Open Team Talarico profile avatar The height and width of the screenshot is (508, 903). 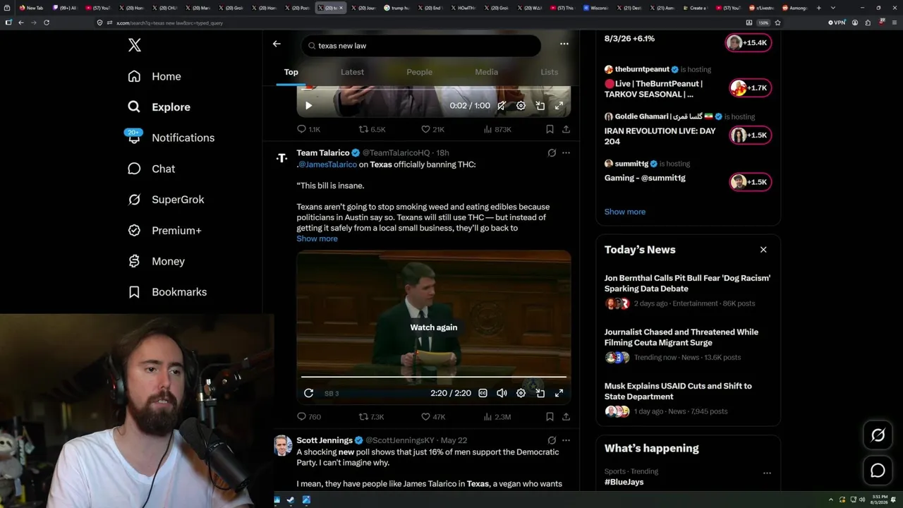tap(282, 158)
